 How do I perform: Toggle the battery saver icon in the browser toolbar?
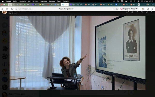tap(143, 9)
